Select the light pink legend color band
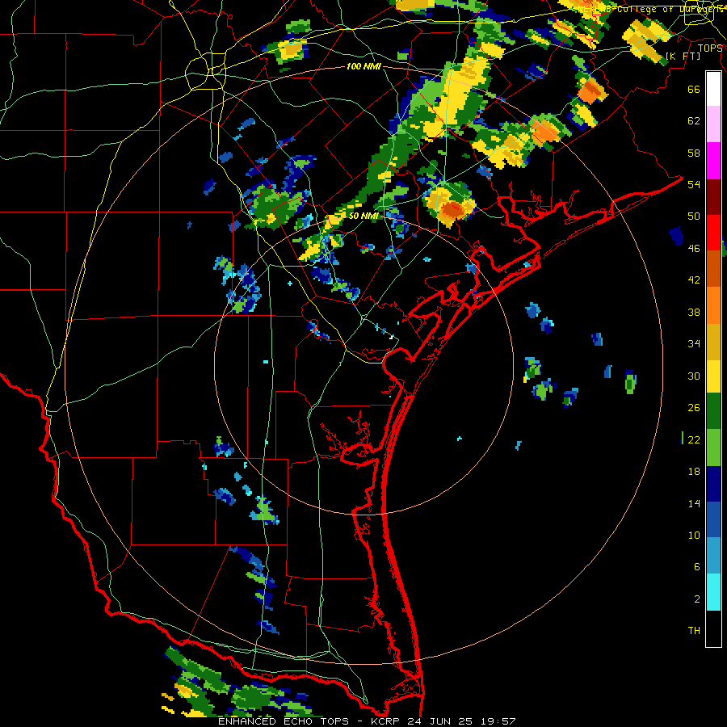 [713, 124]
